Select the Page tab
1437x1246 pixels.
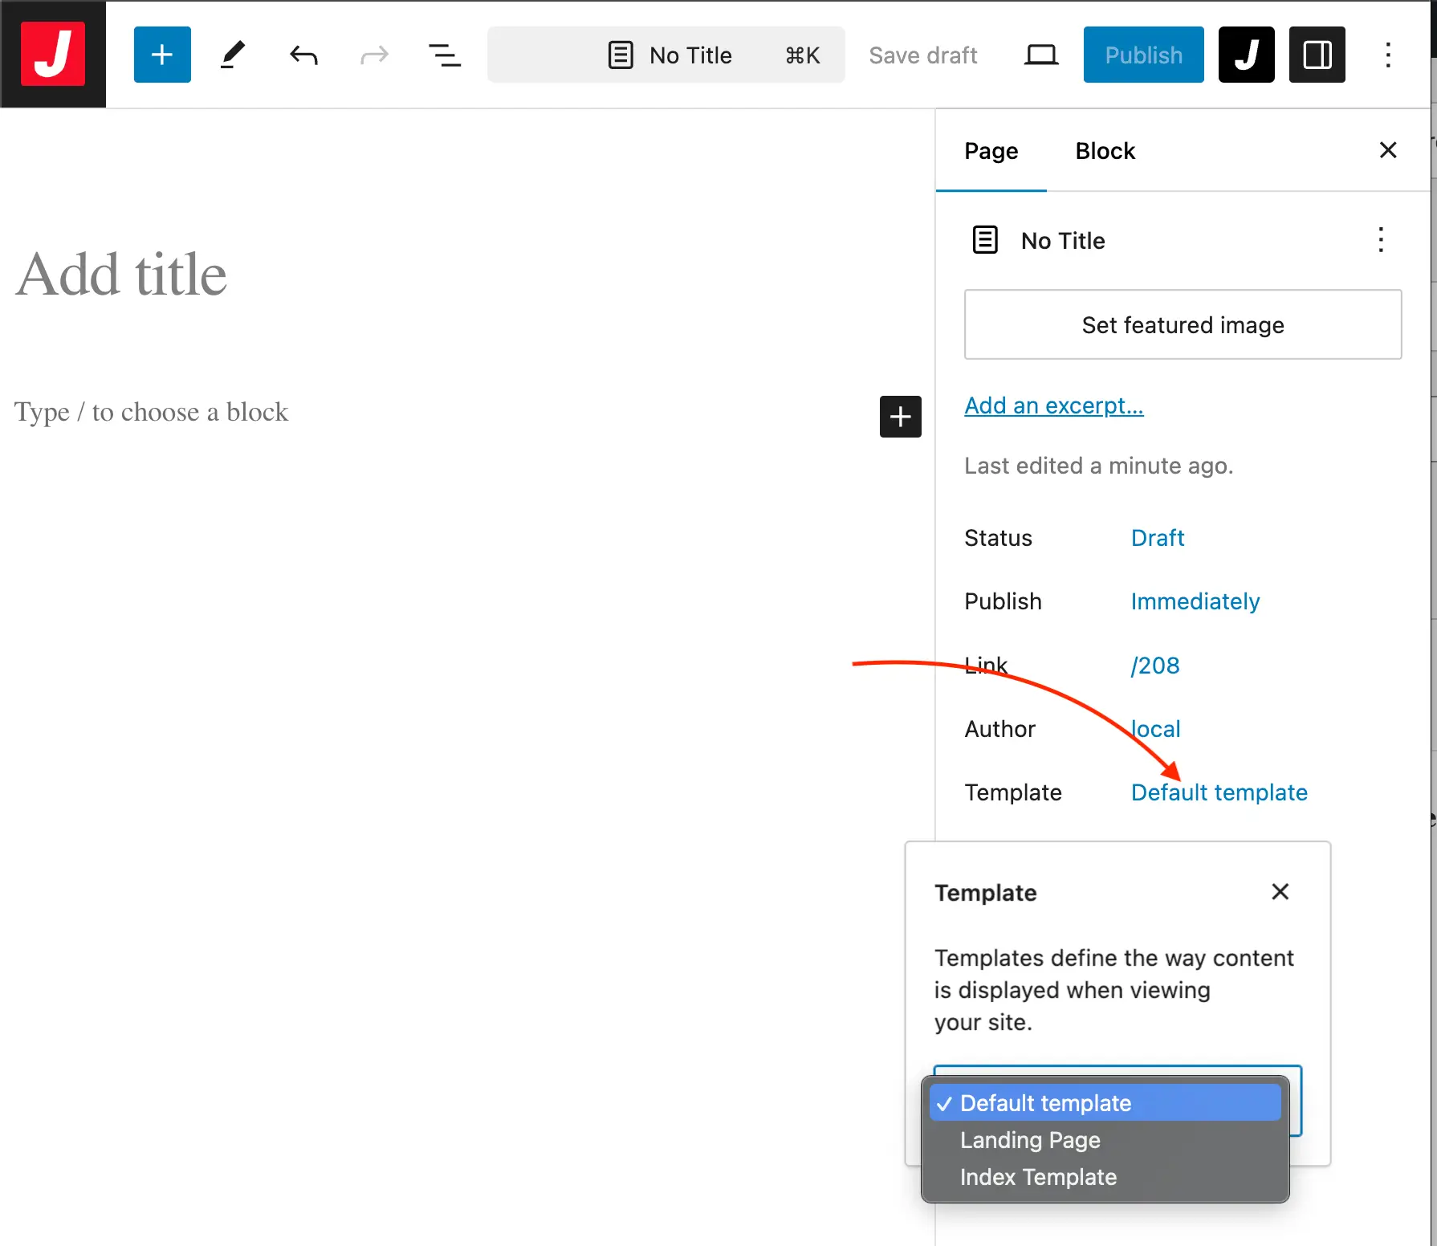point(991,151)
